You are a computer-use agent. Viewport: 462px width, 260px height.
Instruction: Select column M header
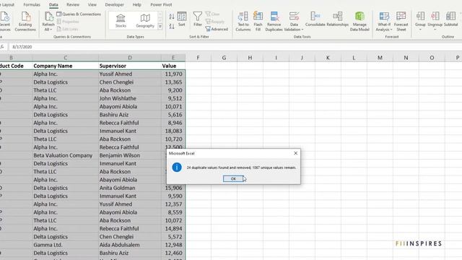tap(380, 58)
